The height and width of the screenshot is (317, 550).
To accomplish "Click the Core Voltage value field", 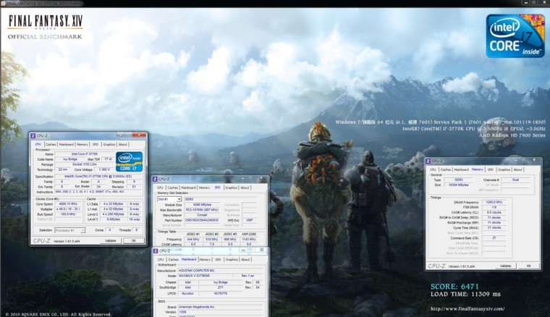I will pos(104,169).
